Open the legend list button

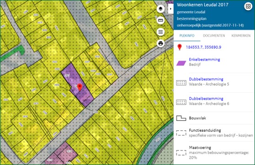pyautogui.click(x=161, y=32)
